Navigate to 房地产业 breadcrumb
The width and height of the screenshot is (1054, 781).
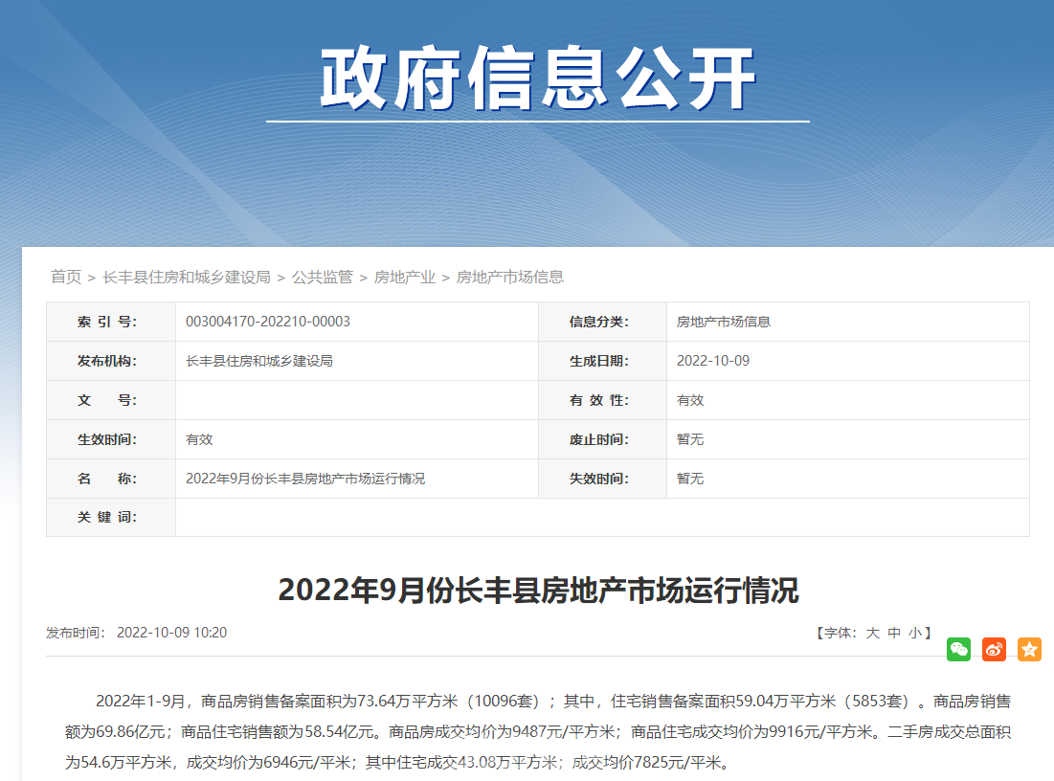pyautogui.click(x=405, y=277)
